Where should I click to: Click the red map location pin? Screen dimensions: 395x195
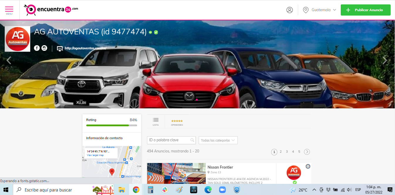click(112, 172)
